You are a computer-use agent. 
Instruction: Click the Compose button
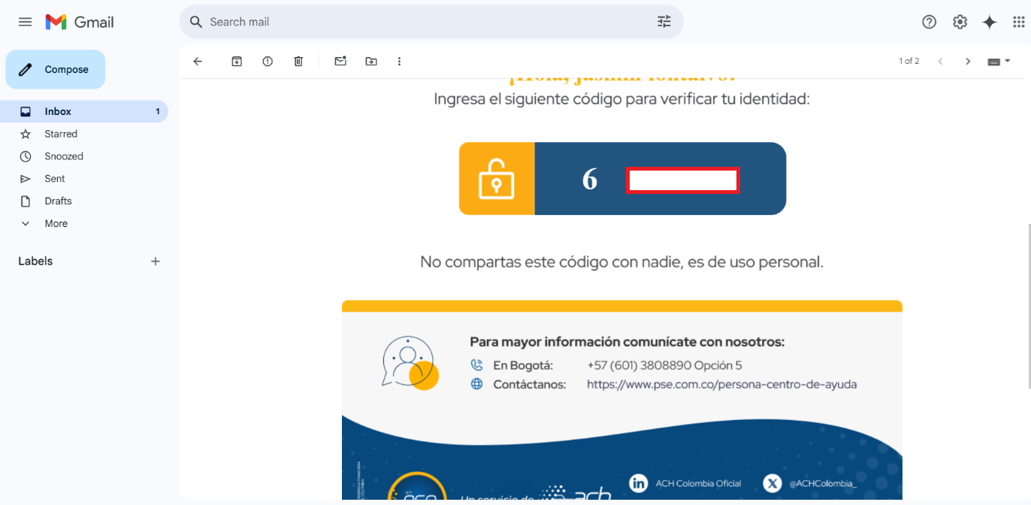(56, 69)
